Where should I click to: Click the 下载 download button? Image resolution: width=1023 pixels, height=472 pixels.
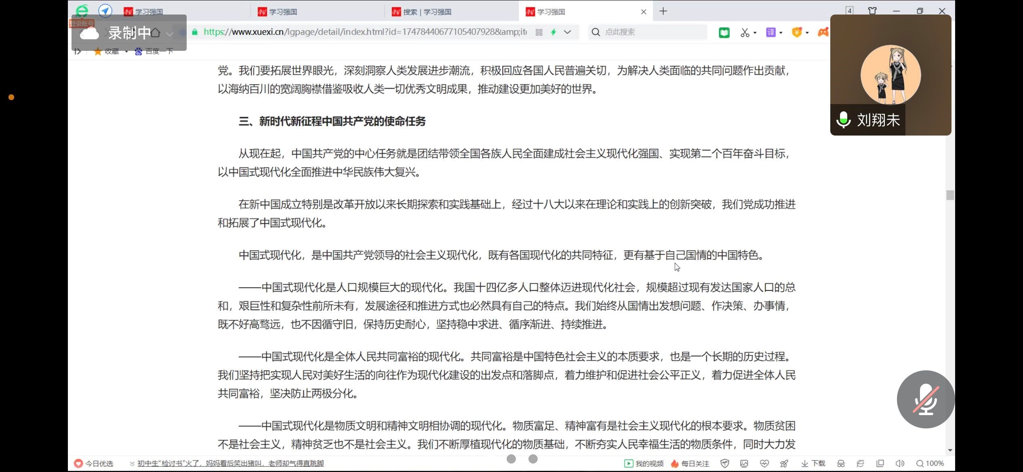click(x=813, y=464)
